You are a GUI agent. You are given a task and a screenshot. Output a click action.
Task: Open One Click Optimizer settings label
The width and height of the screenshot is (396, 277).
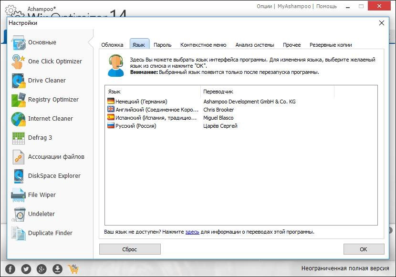pyautogui.click(x=55, y=62)
